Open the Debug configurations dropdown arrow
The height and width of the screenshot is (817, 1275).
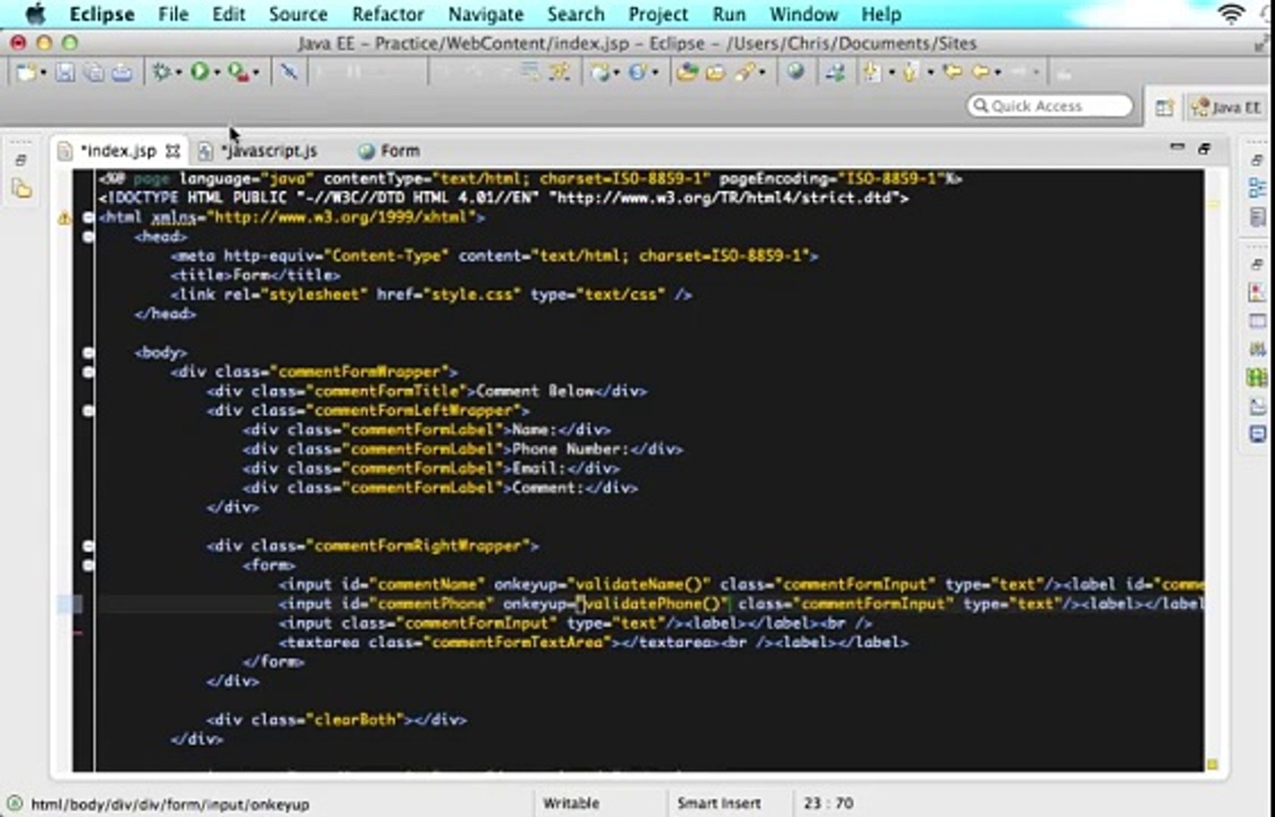tap(179, 73)
